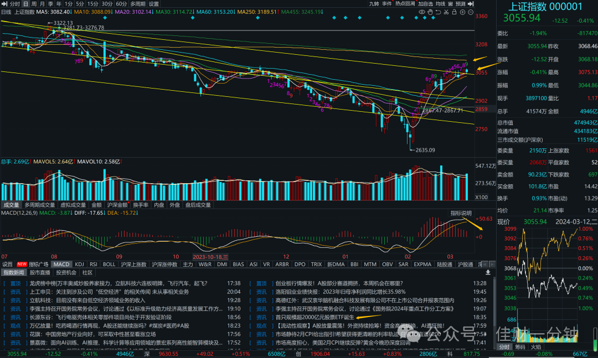
Task: Switch to 周 weekly timeframe
Action: 34,4
